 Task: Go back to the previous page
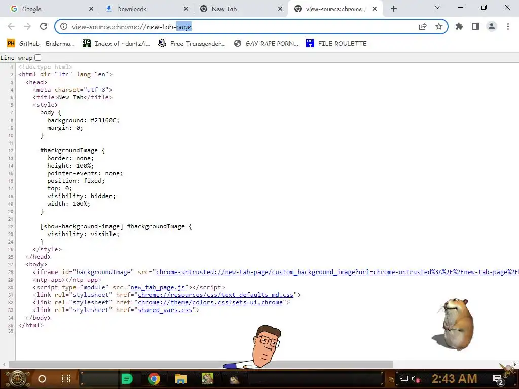tap(11, 26)
